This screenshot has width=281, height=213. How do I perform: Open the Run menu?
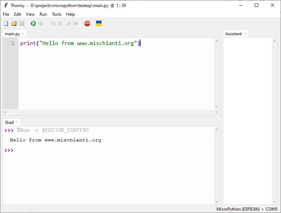[43, 14]
